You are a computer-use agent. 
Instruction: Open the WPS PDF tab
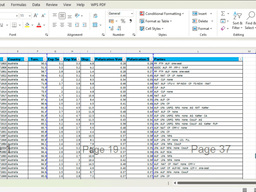[98, 5]
